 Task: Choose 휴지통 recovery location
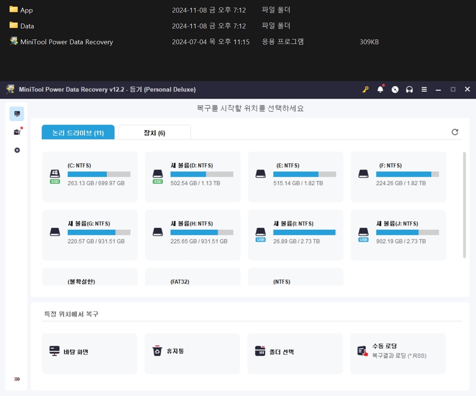pyautogui.click(x=192, y=354)
